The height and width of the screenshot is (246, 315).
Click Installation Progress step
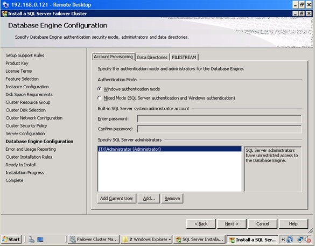(25, 173)
